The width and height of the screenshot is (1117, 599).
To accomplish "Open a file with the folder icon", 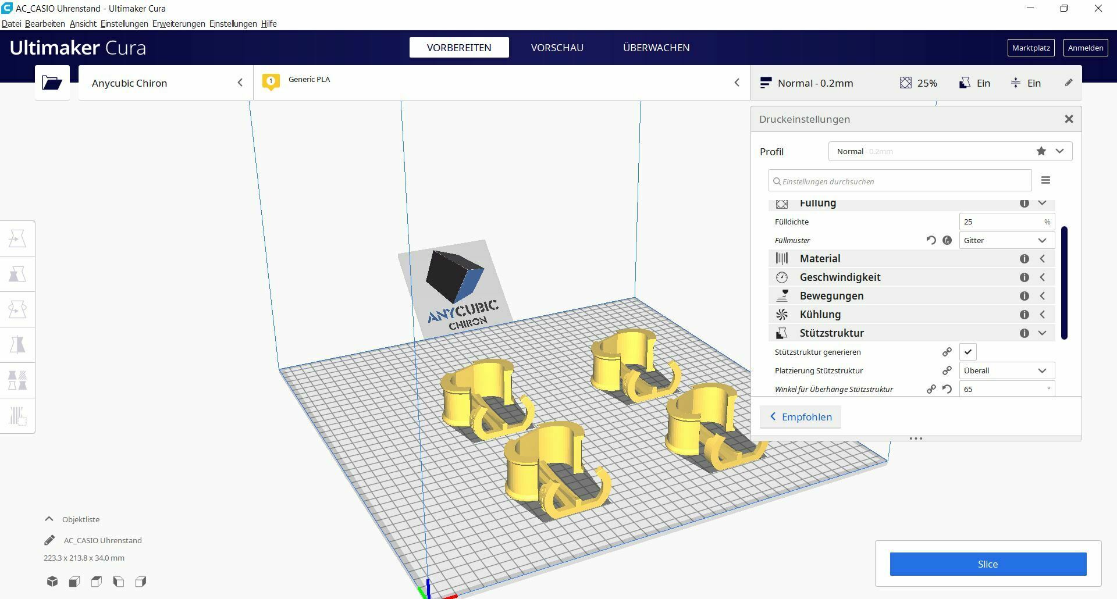I will 52,83.
